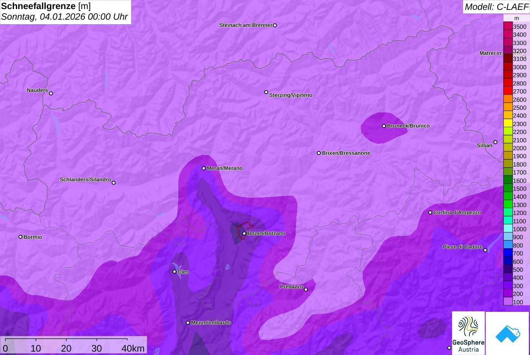Select the Pieve di Cadore label
This screenshot has width=530, height=355.
463,247
